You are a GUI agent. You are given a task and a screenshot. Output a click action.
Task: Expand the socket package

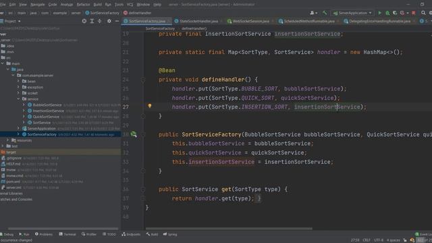click(x=18, y=93)
